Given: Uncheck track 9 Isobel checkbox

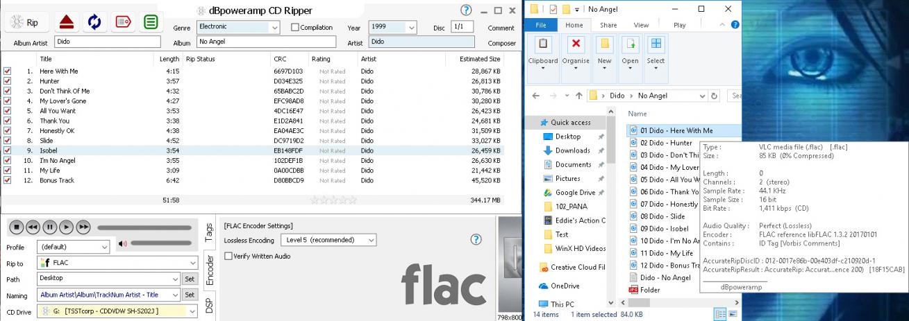Looking at the screenshot, I should tap(7, 150).
